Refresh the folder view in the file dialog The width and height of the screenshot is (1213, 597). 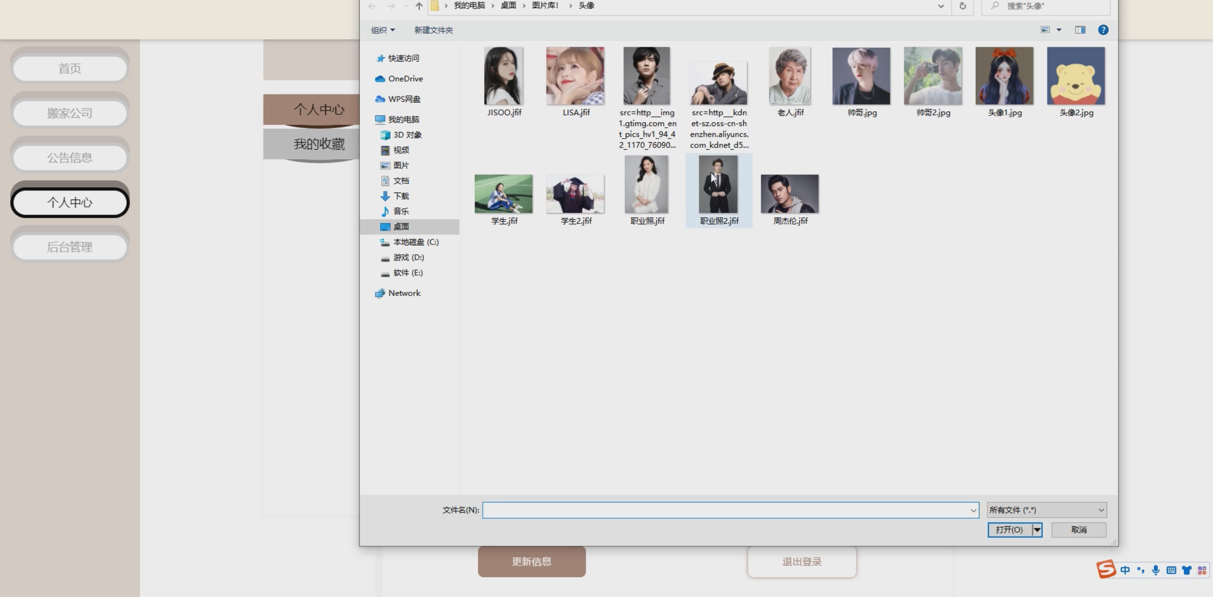click(963, 6)
